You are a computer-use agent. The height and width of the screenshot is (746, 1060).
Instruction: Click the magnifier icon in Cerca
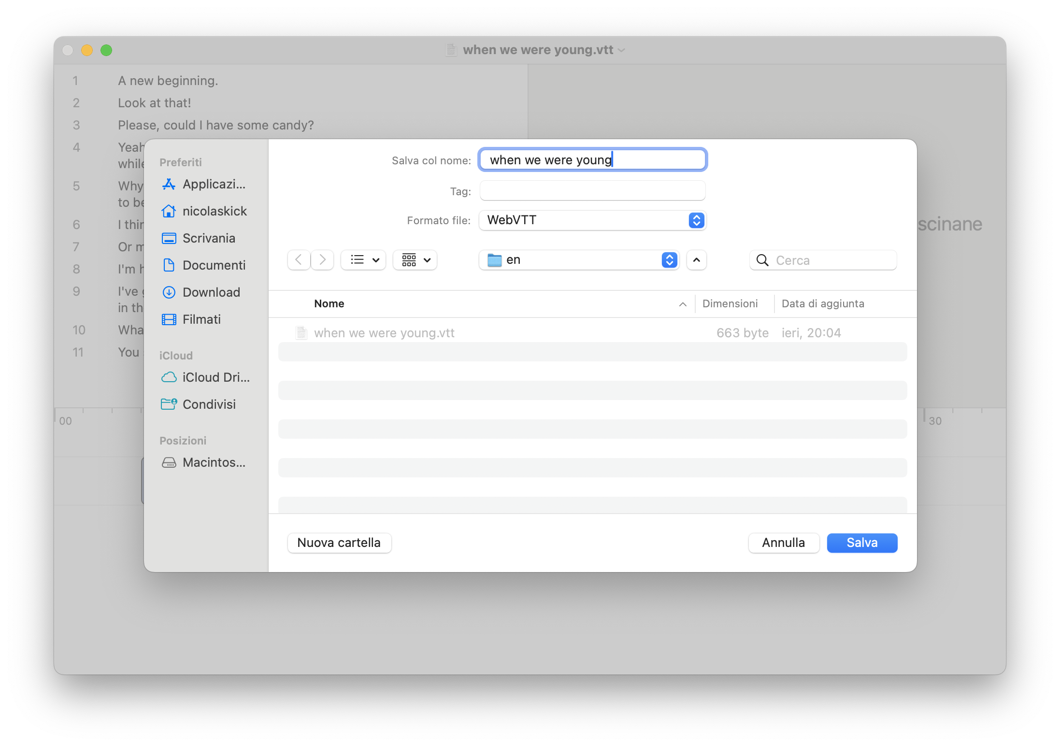click(762, 260)
